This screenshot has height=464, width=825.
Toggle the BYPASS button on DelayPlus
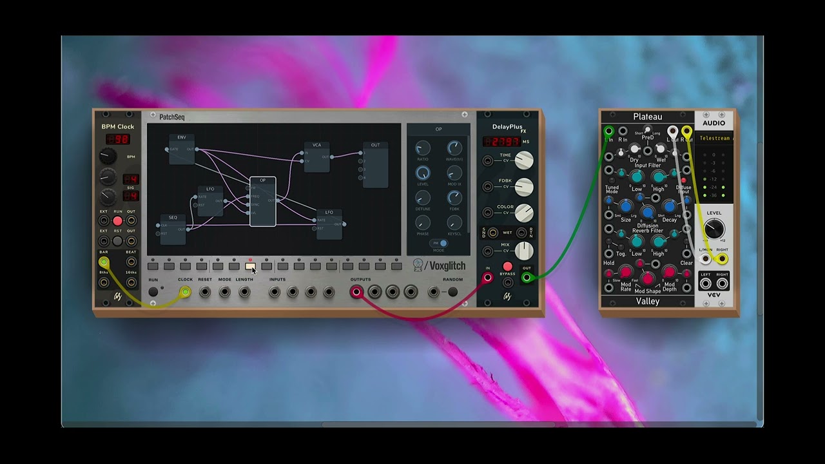click(x=507, y=266)
